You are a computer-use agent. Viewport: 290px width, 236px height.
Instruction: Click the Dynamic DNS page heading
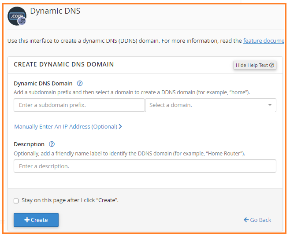pyautogui.click(x=55, y=11)
